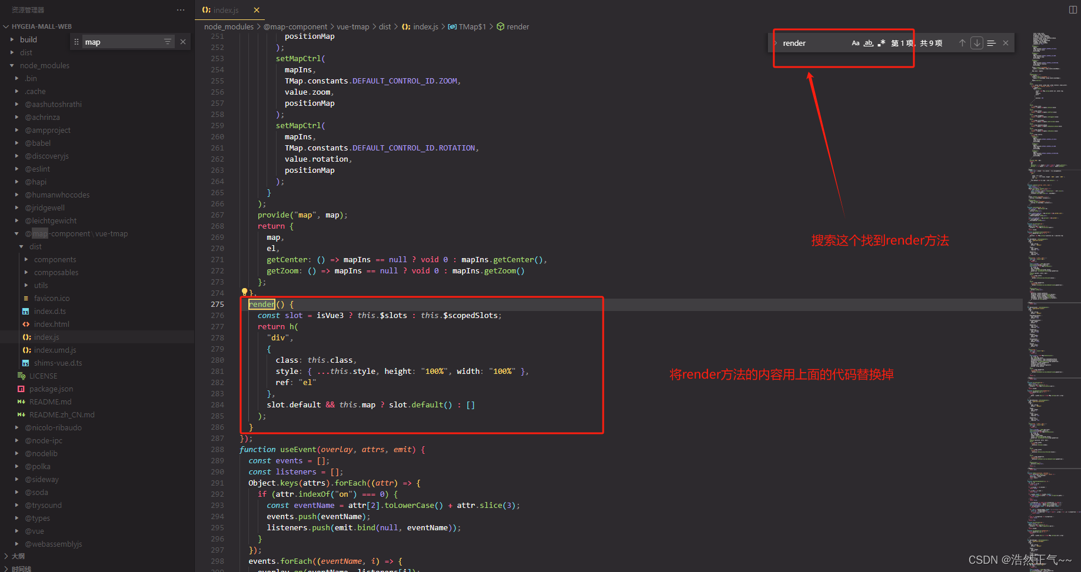Click the lightbulb code action near line 274
This screenshot has width=1081, height=572.
point(244,292)
